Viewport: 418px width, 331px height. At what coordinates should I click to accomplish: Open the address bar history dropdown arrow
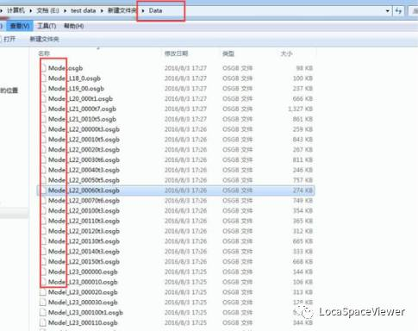[x=388, y=11]
